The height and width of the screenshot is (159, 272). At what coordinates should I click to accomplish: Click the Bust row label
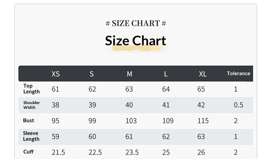point(29,121)
